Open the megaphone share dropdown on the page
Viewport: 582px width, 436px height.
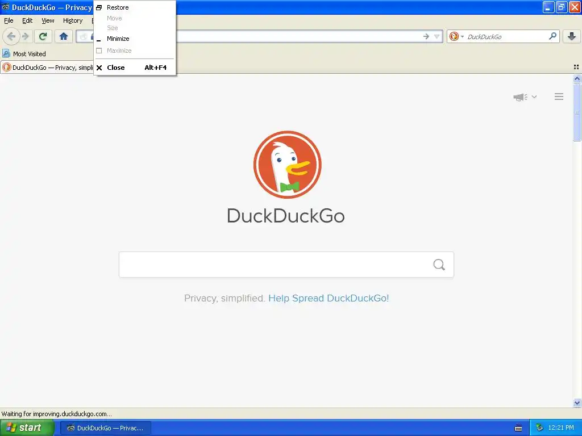click(x=525, y=97)
